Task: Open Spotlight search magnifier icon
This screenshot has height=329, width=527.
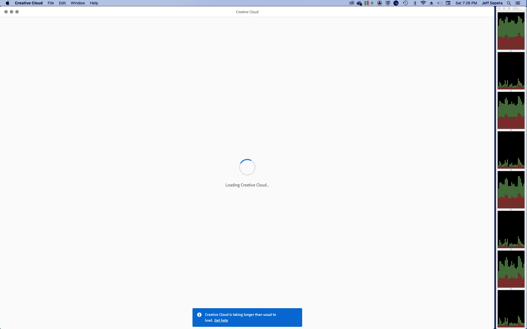Action: 509,3
